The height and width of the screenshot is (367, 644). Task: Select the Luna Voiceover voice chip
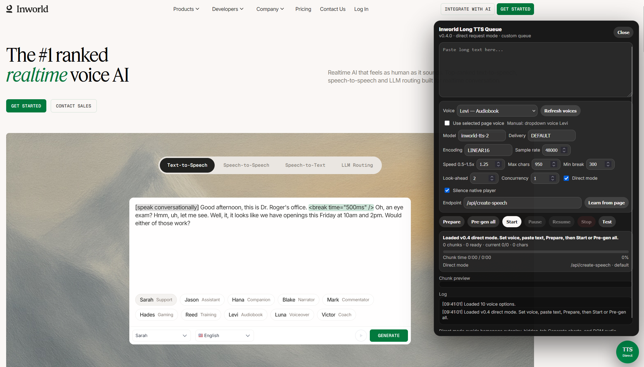pyautogui.click(x=292, y=315)
